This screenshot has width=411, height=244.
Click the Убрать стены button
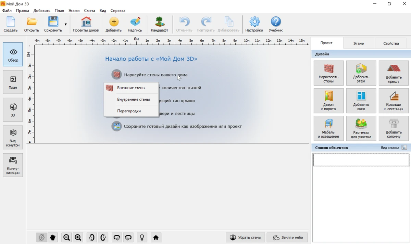[x=246, y=237]
